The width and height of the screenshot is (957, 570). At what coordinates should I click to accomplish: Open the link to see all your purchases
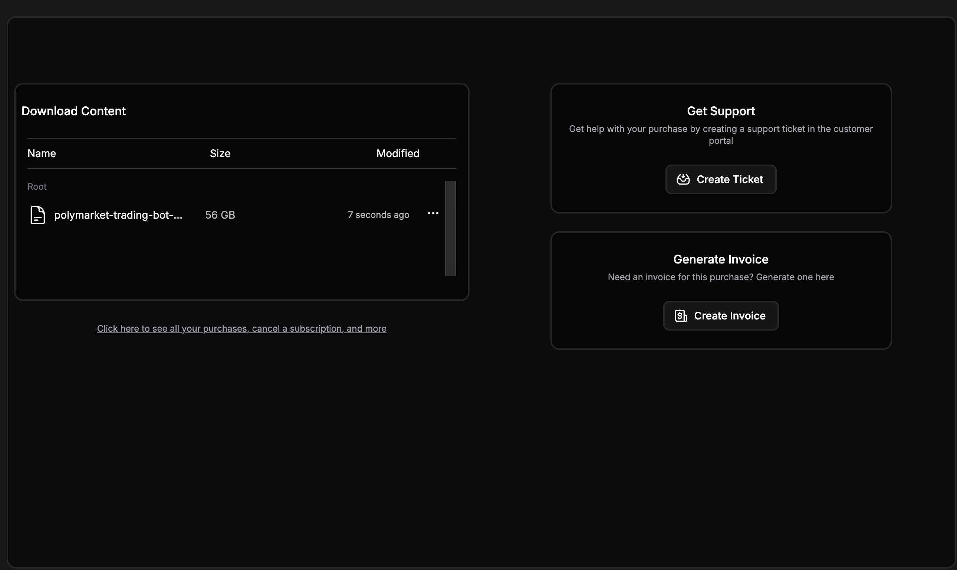(x=242, y=328)
